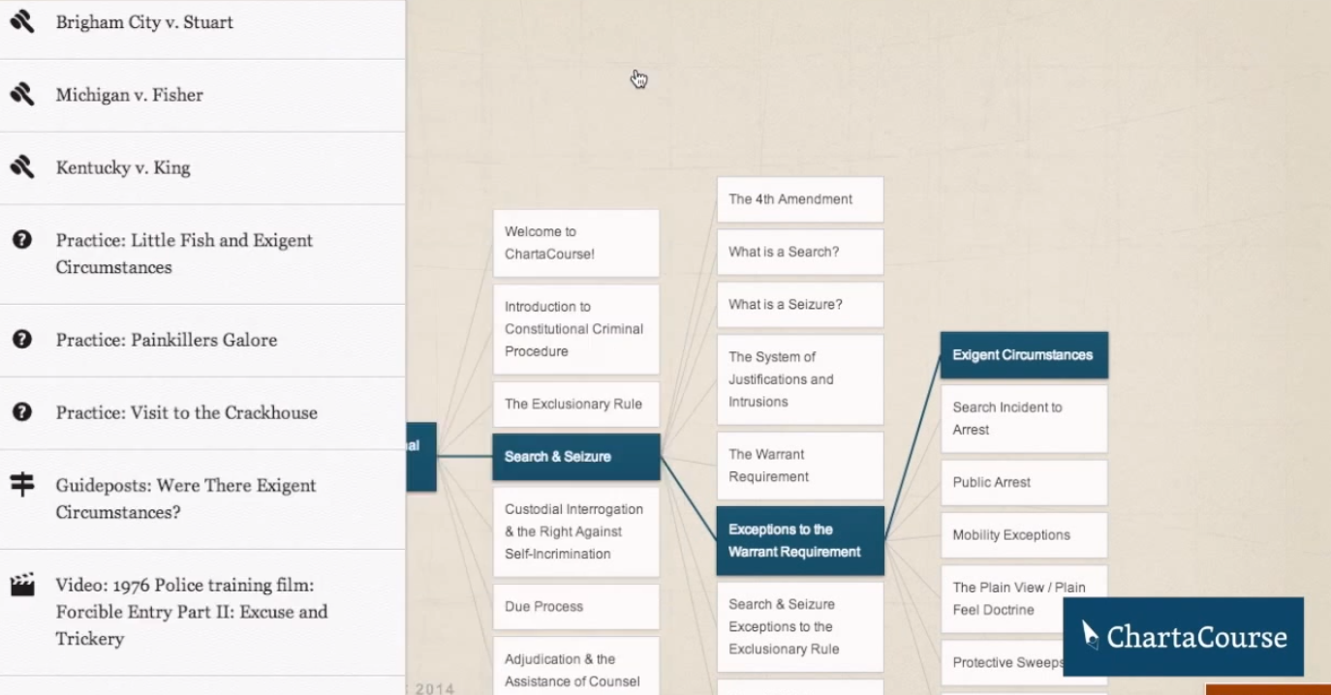Select the Search Incident to Arrest node
Screen dimensions: 1331x695
pyautogui.click(x=1023, y=418)
